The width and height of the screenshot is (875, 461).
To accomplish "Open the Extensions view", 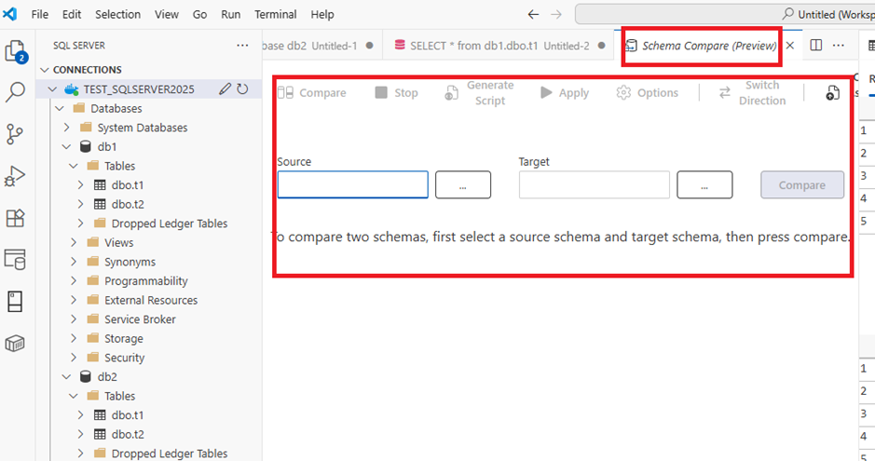I will coord(15,218).
